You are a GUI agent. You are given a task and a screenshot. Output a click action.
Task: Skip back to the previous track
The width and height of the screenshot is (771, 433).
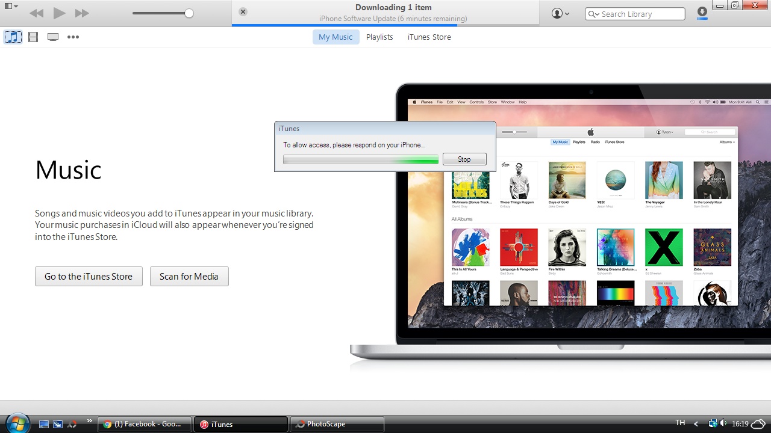tap(36, 13)
